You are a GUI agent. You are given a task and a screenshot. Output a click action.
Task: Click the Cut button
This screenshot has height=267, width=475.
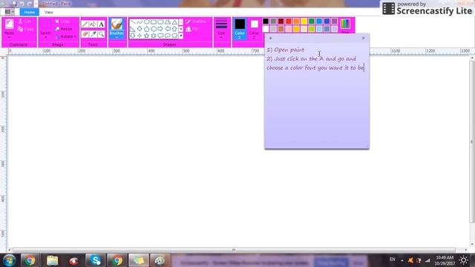pos(24,22)
